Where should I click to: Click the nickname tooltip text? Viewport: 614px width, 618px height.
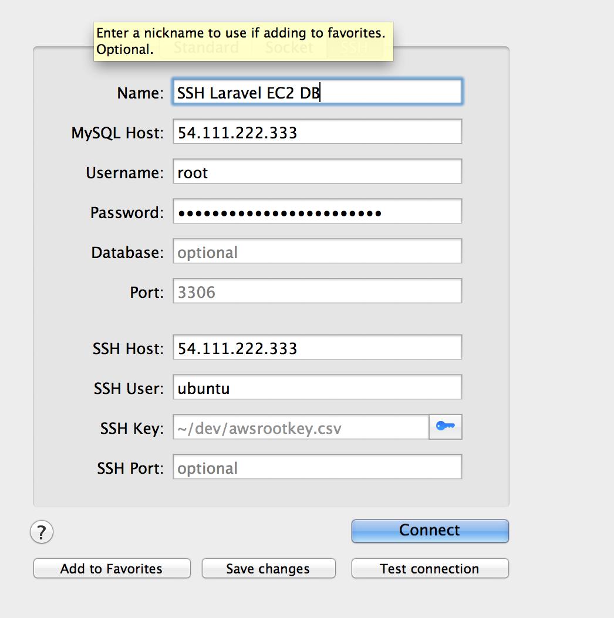(241, 41)
